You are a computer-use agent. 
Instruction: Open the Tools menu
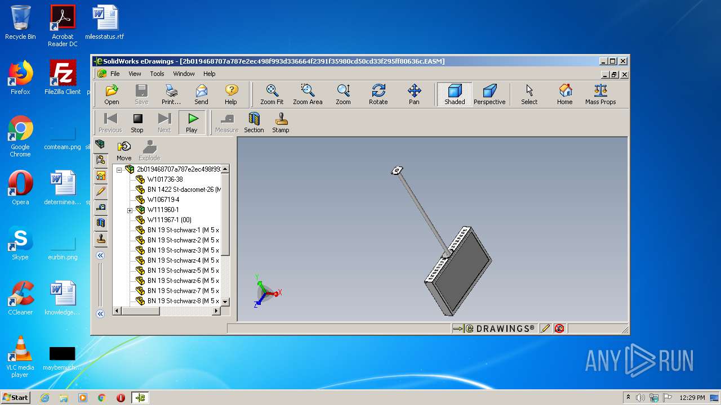click(157, 74)
